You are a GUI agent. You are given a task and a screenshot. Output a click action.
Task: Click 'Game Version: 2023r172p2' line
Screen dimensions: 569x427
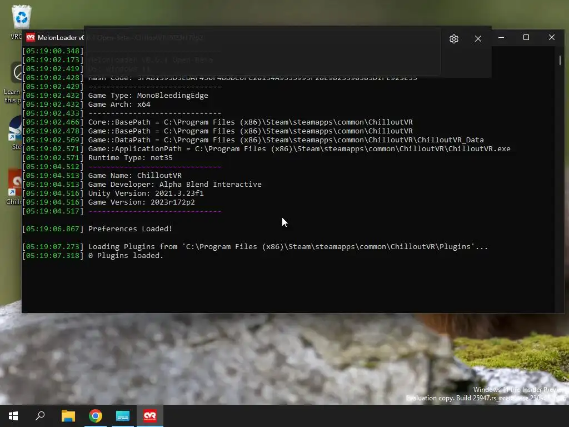(x=142, y=202)
